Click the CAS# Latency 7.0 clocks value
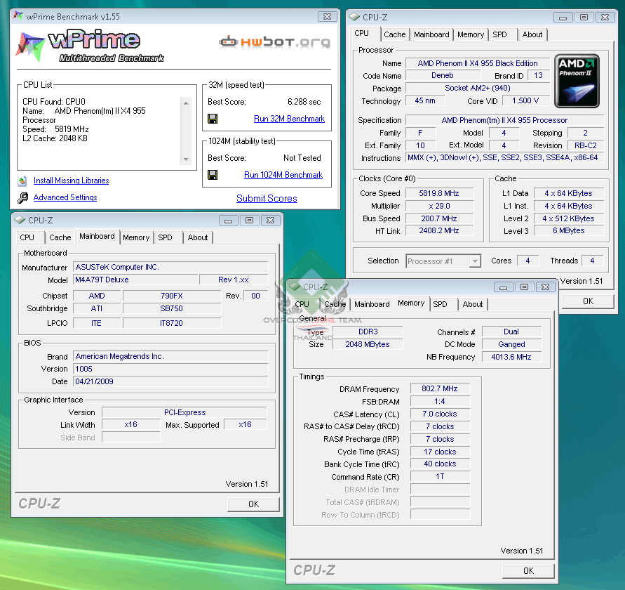Screen dimensions: 625x590 click(440, 414)
